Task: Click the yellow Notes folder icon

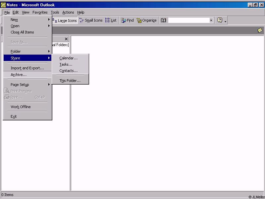Action: pyautogui.click(x=260, y=30)
